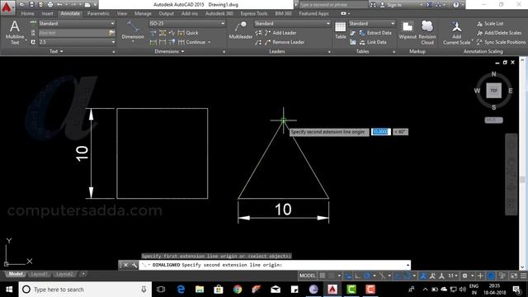Click Add Leader button
This screenshot has height=297, width=528.
(280, 33)
